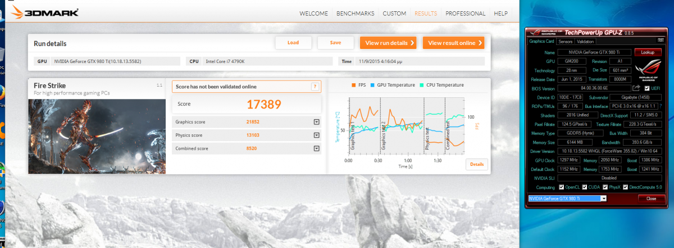Image resolution: width=674 pixels, height=248 pixels.
Task: Click the NVIDIA SLI Disabled field
Action: [609, 178]
